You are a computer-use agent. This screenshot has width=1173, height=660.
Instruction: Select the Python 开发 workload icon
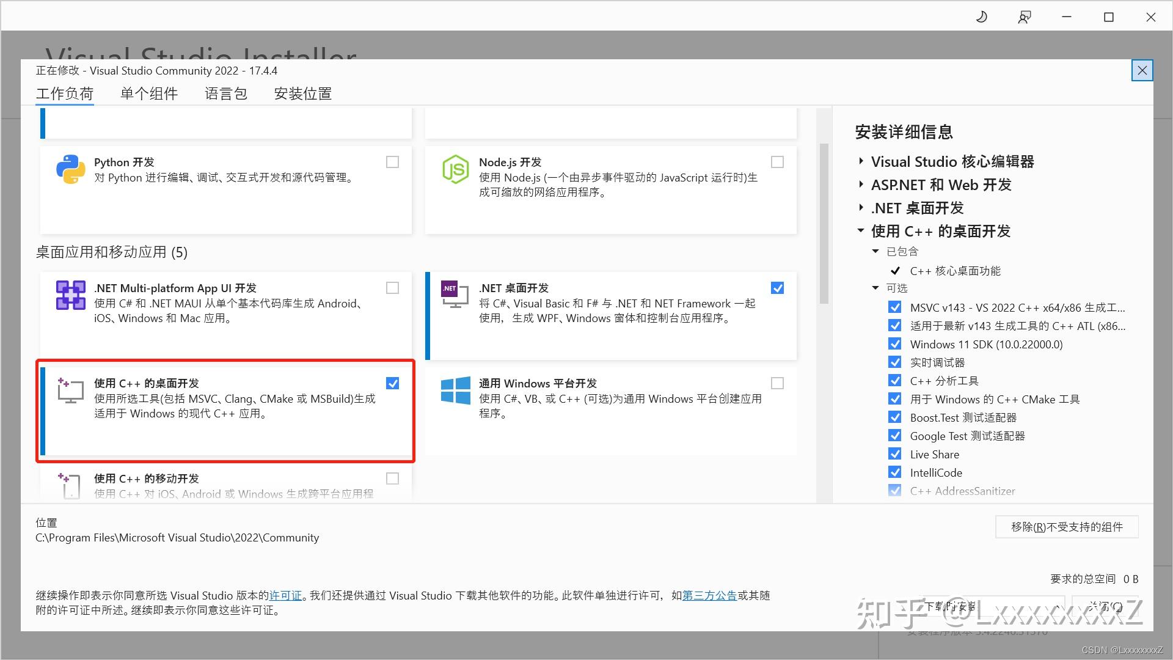pos(70,169)
